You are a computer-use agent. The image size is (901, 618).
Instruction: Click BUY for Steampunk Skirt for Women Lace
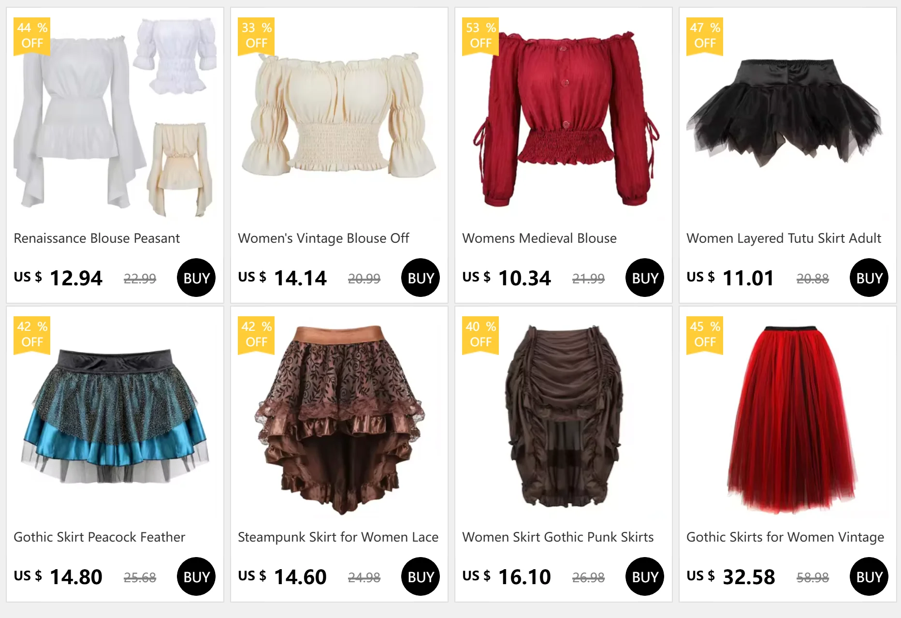tap(421, 576)
